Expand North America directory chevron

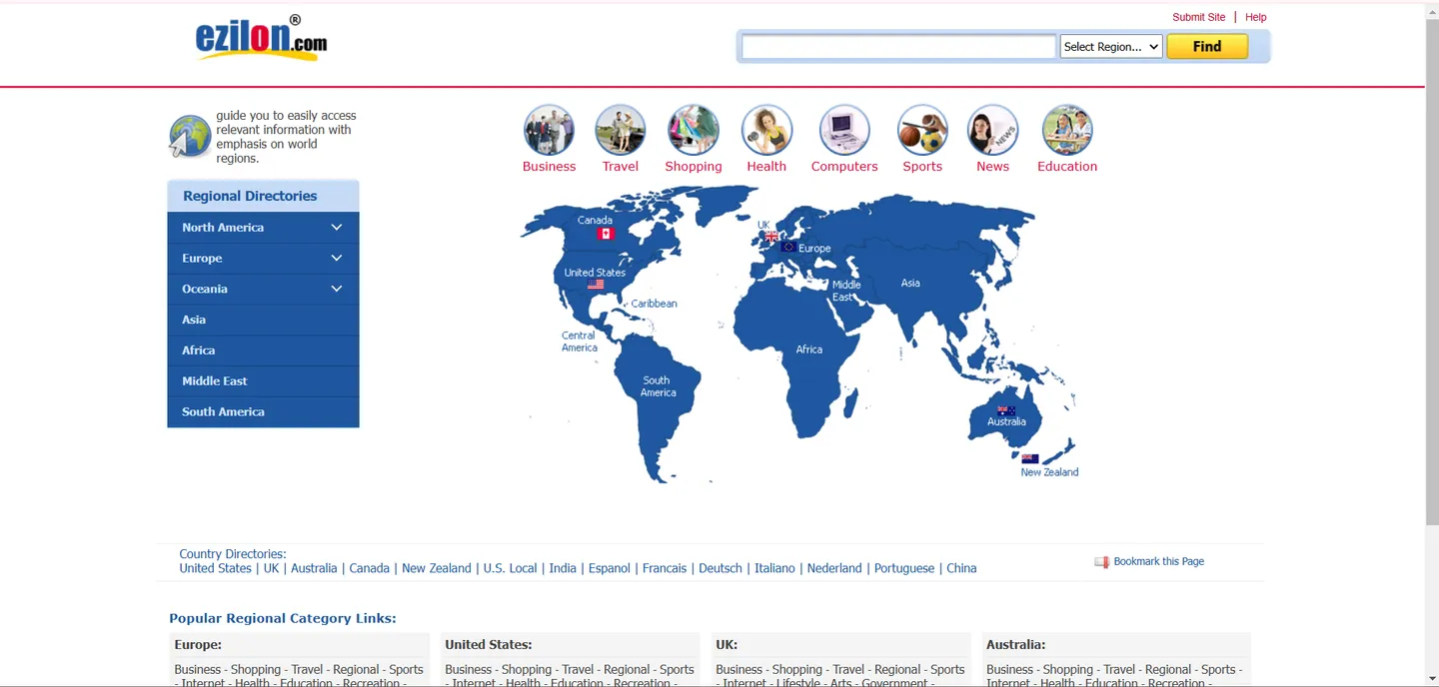tap(337, 228)
